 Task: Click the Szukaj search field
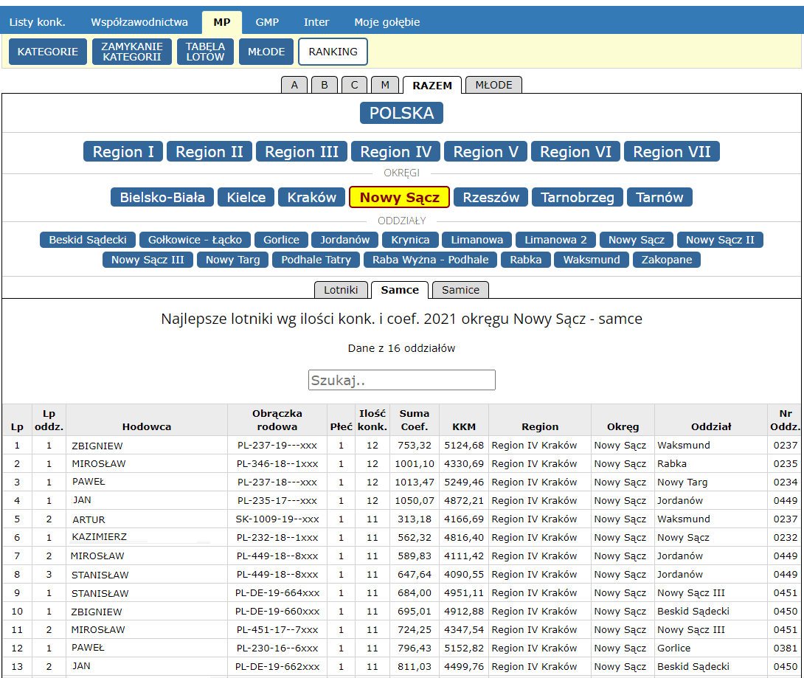pyautogui.click(x=402, y=380)
